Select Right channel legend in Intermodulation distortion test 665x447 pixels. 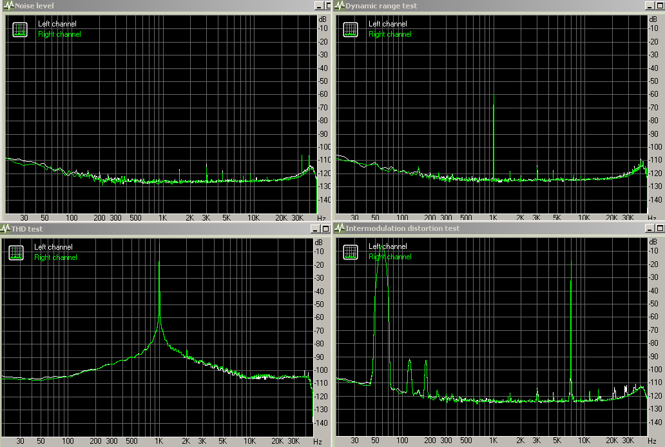390,257
